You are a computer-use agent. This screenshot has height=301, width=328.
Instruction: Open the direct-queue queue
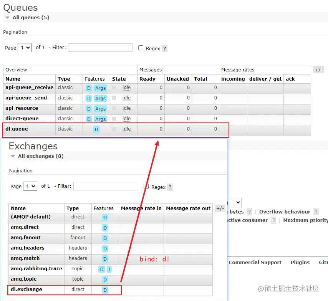click(x=22, y=118)
